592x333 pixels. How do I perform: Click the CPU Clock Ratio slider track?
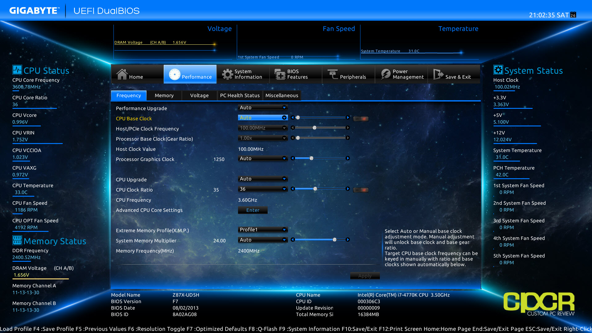[x=320, y=189]
